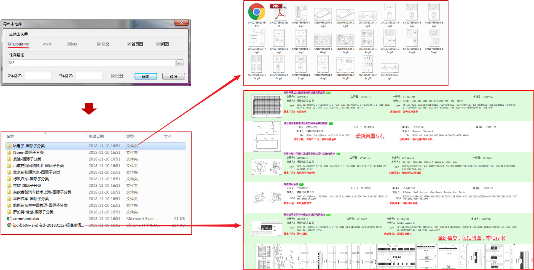The height and width of the screenshot is (270, 534).
Task: Open the 奥迪-国际子分类 folder
Action: [27, 159]
